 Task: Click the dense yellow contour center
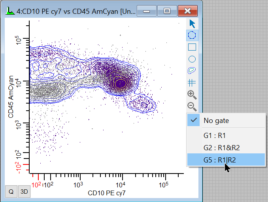point(122,83)
